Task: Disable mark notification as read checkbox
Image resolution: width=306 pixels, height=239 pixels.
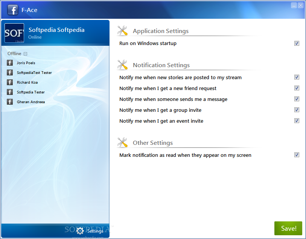Action: [x=297, y=155]
